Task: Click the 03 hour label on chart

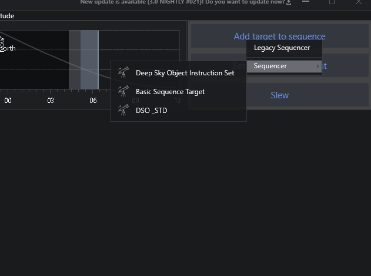Action: [51, 101]
